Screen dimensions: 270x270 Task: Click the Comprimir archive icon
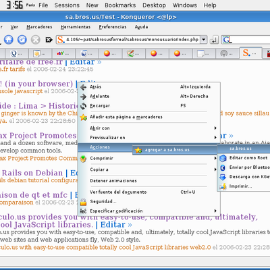[x=83, y=159]
